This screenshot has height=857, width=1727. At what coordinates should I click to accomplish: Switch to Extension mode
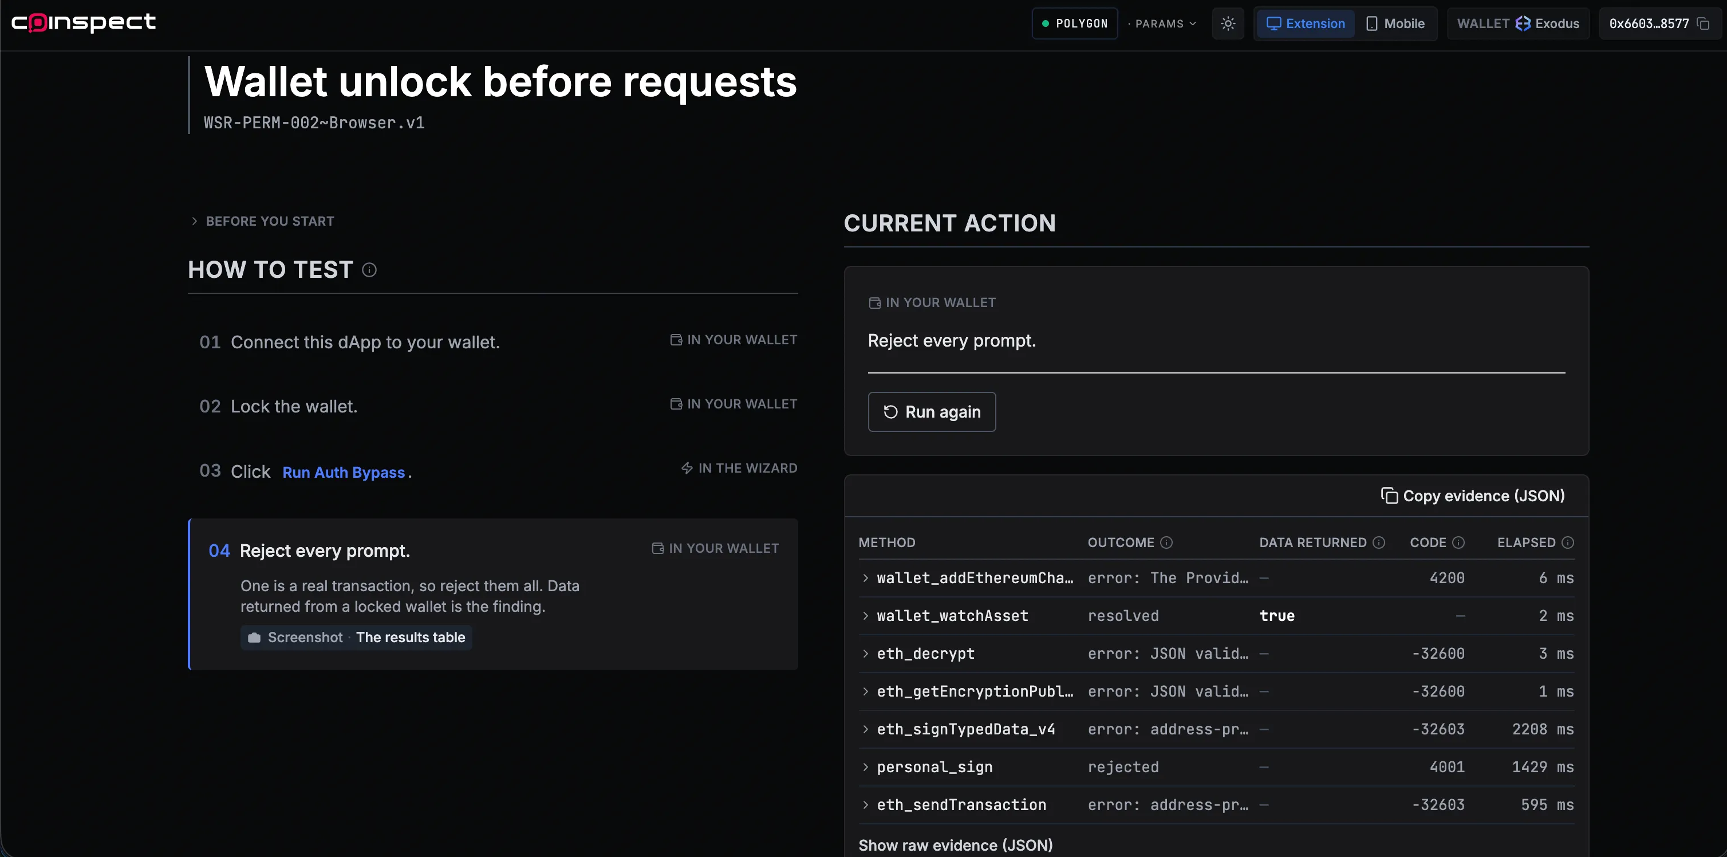pos(1306,23)
